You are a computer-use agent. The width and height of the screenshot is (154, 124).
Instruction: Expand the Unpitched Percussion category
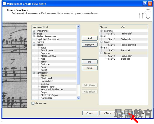point(34,39)
